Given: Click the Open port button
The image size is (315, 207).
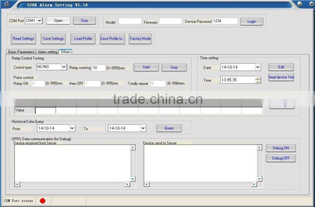Looking at the screenshot, I should (58, 21).
